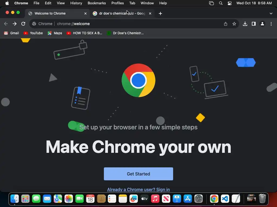
Task: Share this page via share icon
Action: coord(226,24)
